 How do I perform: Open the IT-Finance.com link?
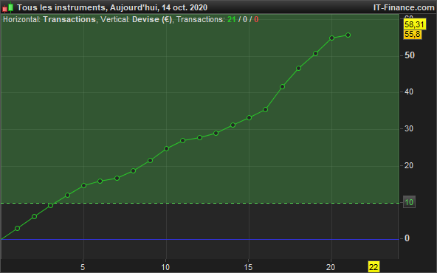[404, 7]
